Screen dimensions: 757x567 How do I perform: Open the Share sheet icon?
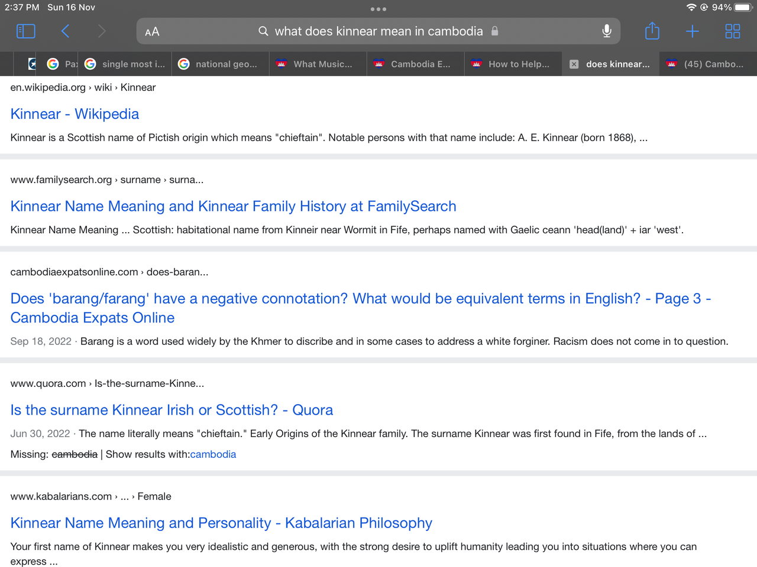(x=652, y=31)
